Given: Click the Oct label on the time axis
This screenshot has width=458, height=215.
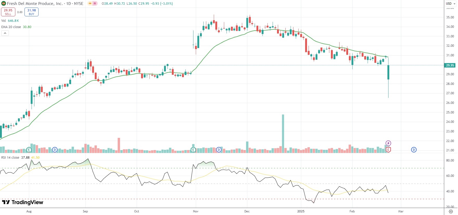Looking at the screenshot, I should (x=137, y=211).
